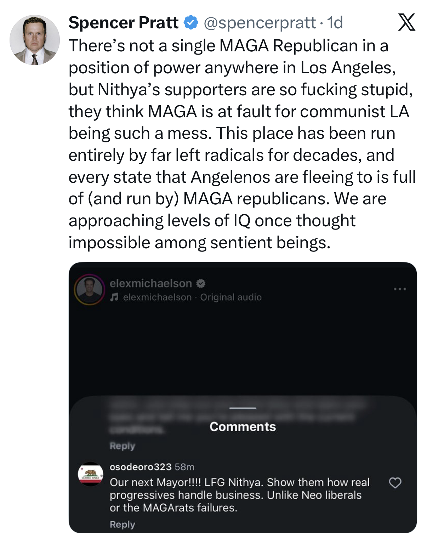The image size is (427, 533).
Task: Like osodeoro323's comment with heart icon
Action: click(x=395, y=483)
